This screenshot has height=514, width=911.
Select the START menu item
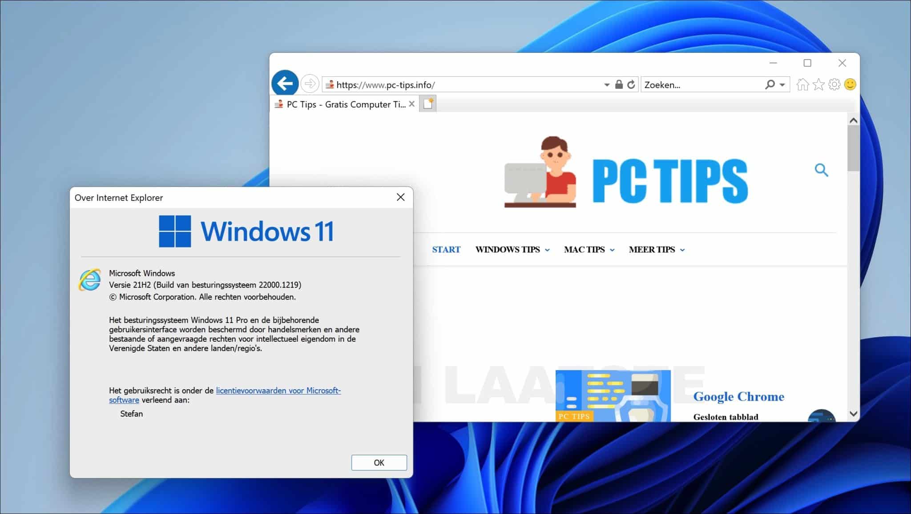coord(446,250)
